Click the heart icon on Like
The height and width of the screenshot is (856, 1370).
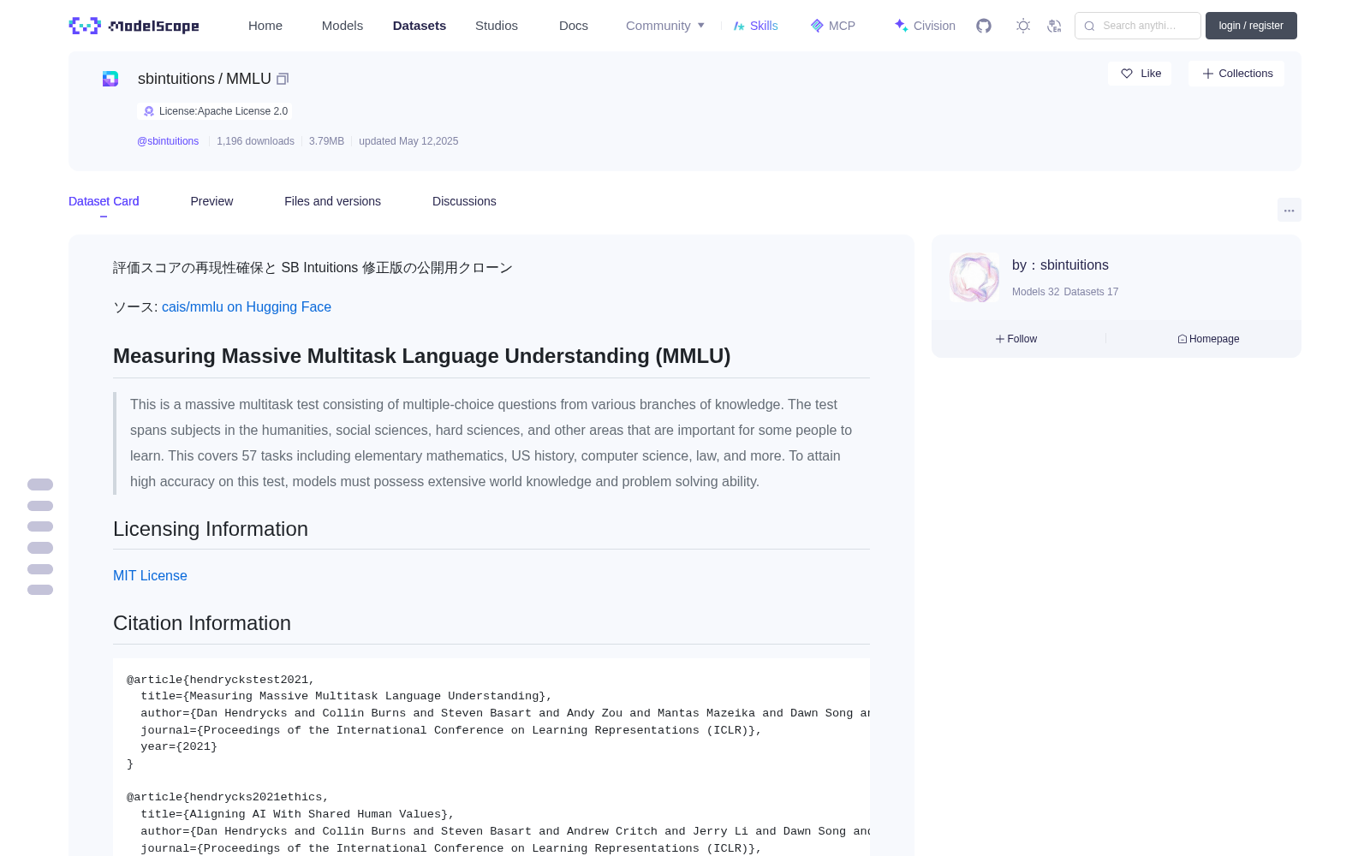tap(1127, 74)
